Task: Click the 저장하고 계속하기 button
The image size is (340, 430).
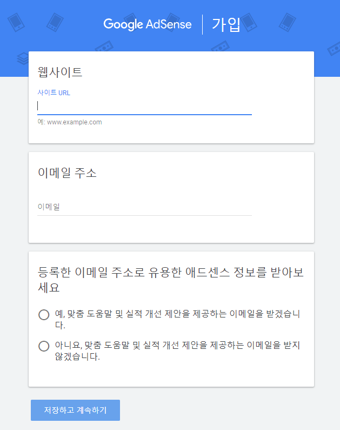Action: coord(75,410)
